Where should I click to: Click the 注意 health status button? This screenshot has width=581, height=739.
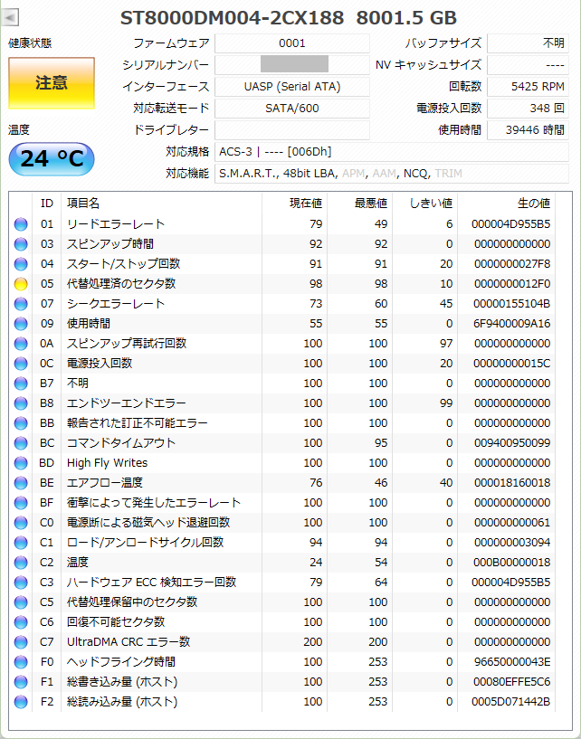click(x=52, y=83)
